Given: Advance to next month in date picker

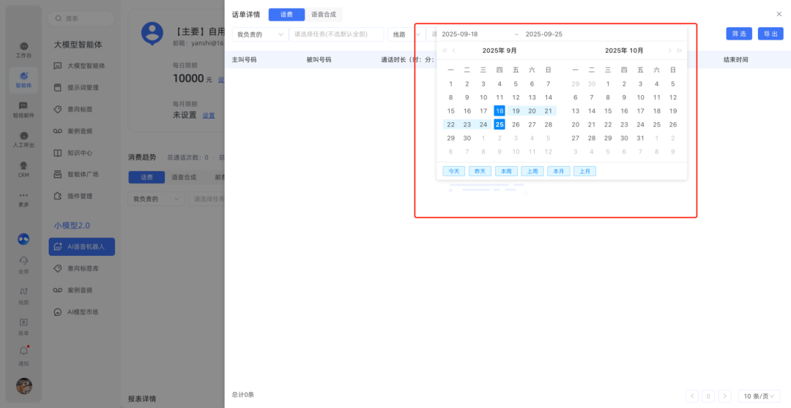Looking at the screenshot, I should (669, 50).
